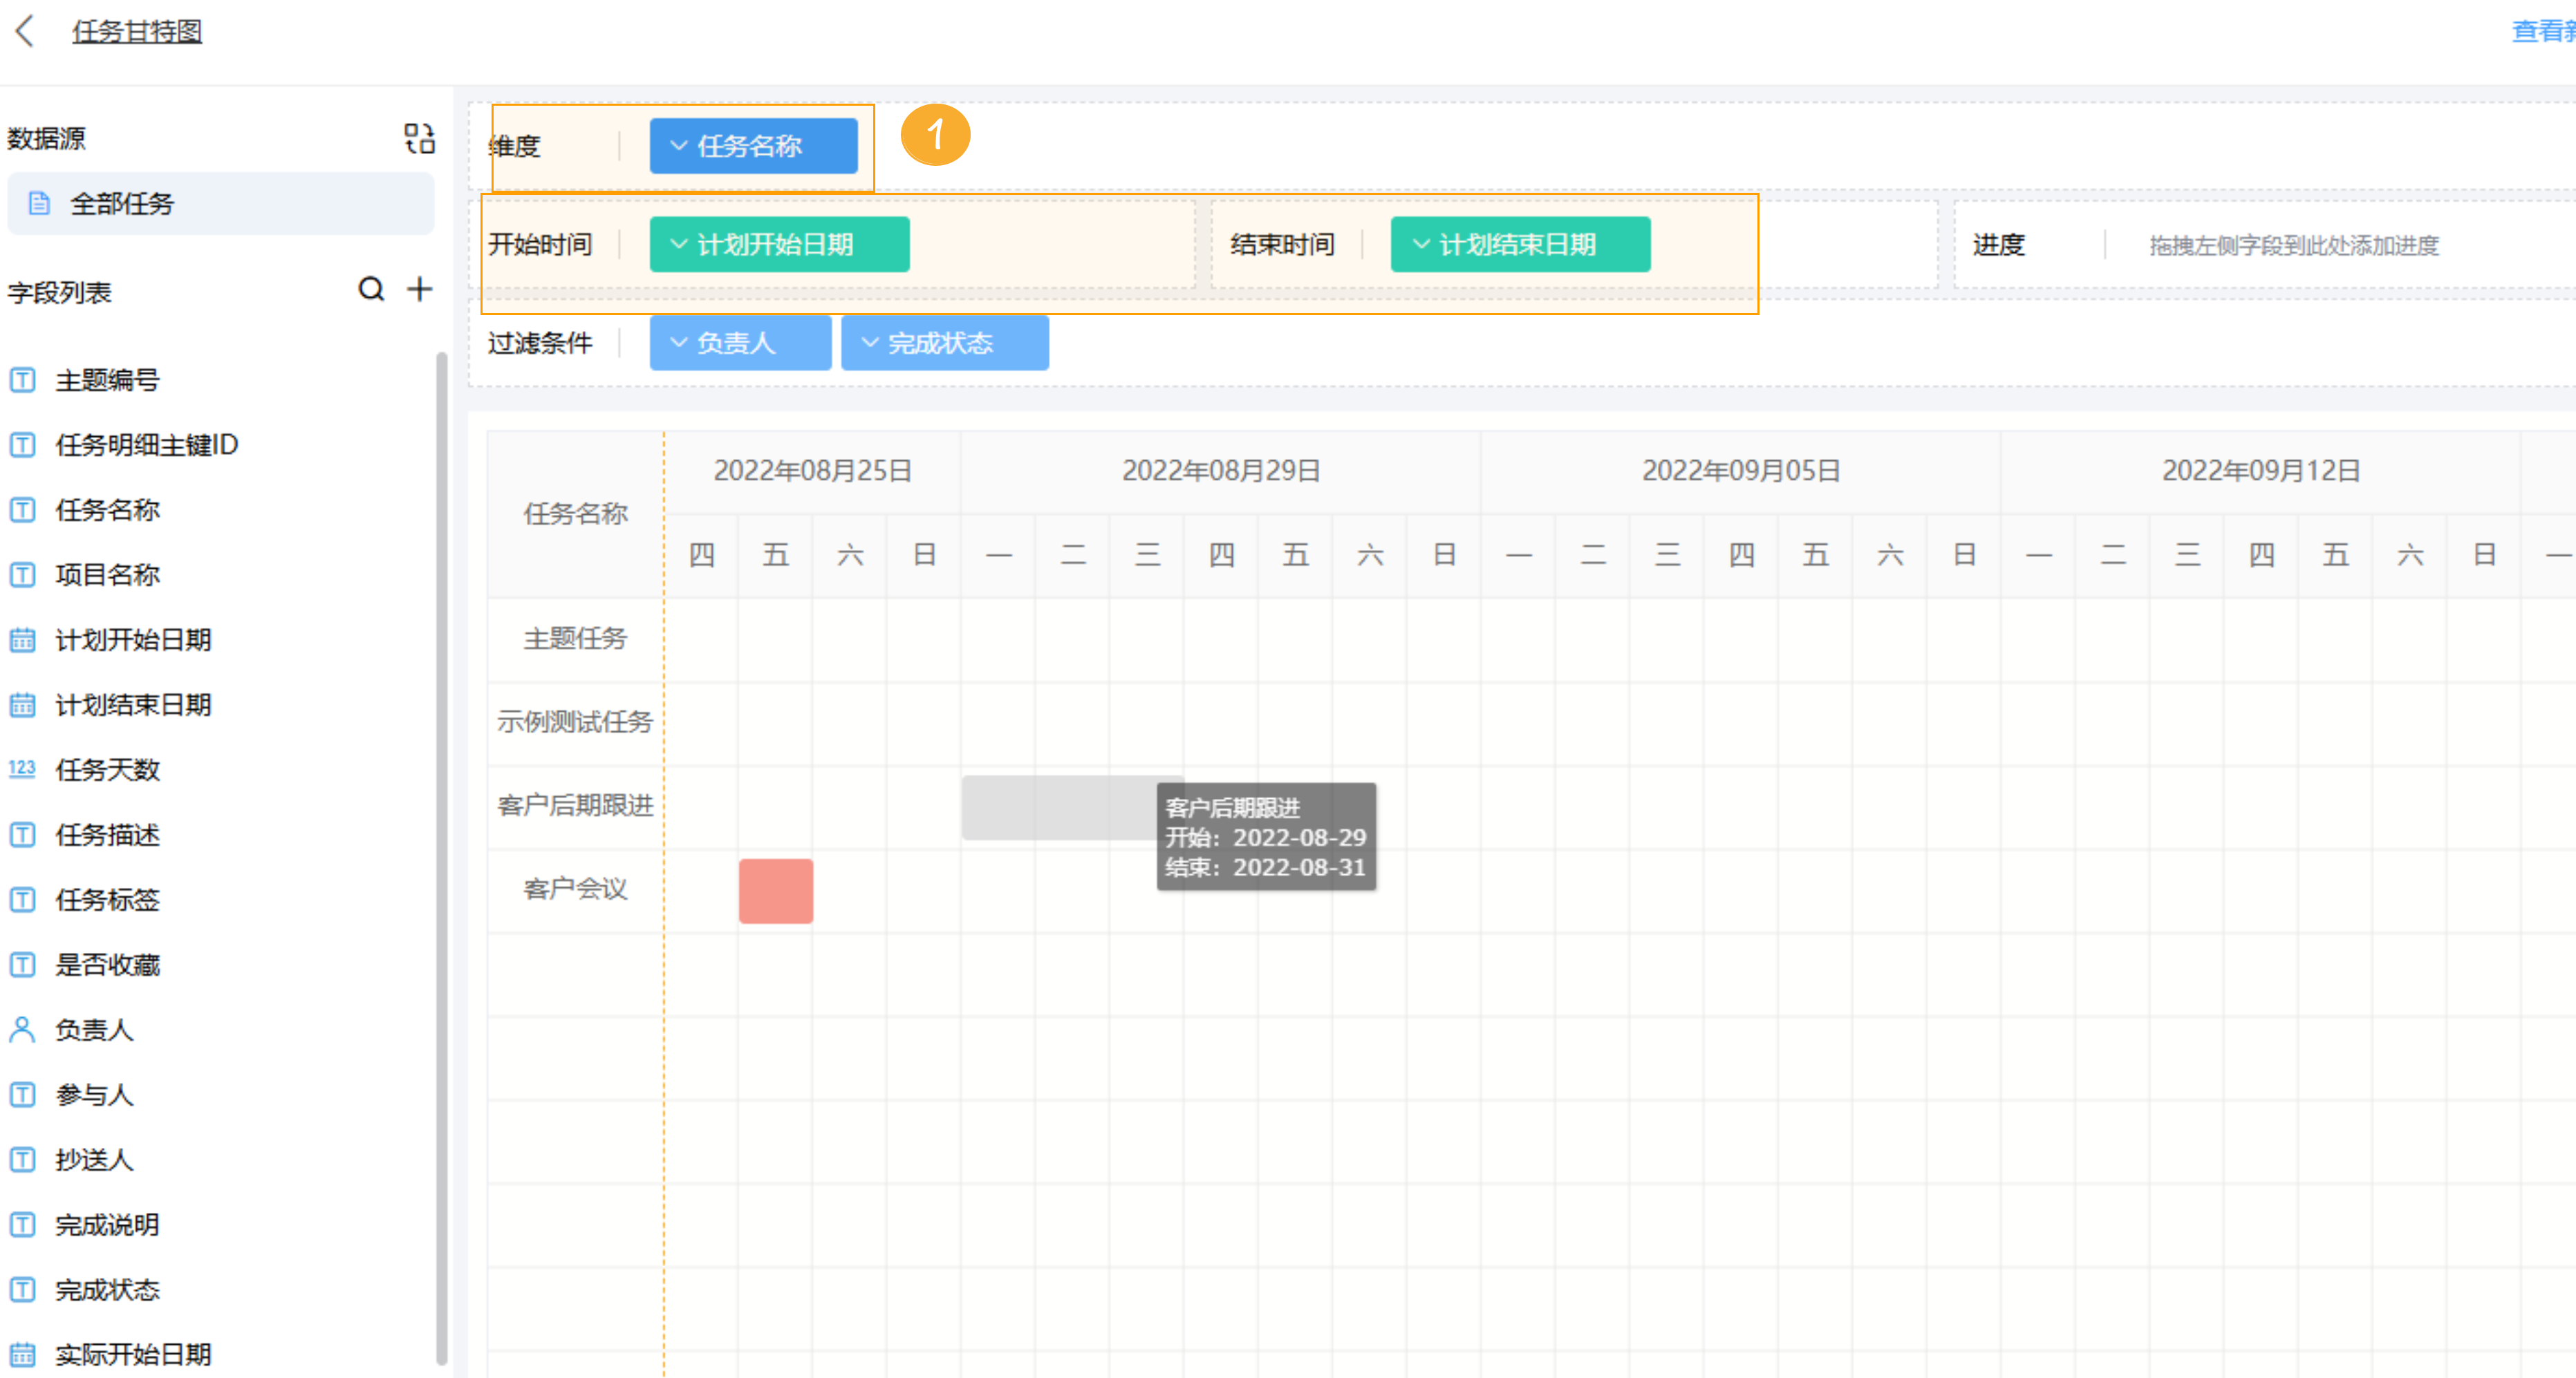Screen dimensions: 2576x1378
Task: Click the document icon beside 全部任务
Action: 39,204
